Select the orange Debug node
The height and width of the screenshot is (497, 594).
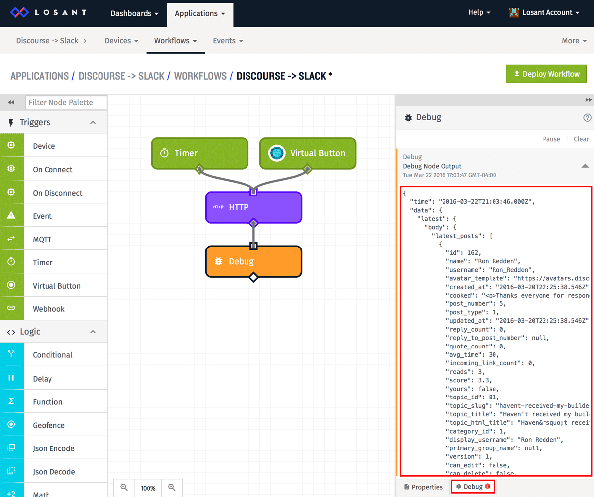253,261
